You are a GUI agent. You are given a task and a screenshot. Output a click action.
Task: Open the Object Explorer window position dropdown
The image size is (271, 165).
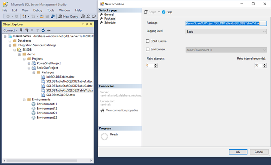83,24
